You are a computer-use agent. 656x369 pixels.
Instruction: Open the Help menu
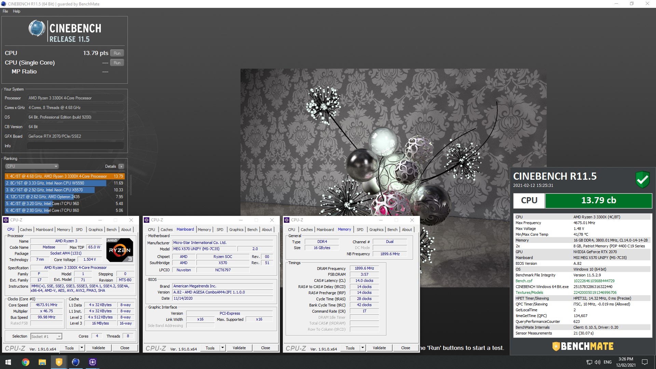[x=17, y=11]
